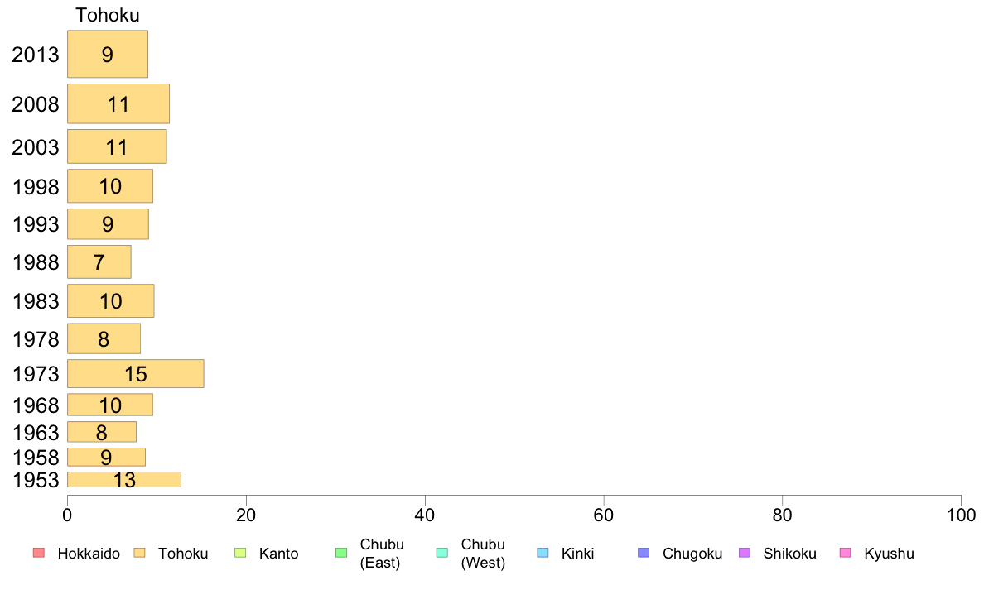Click the Hokkaido red legend swatch

(39, 553)
